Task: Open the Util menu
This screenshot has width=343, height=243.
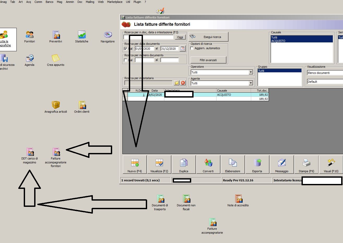Action: coord(128,2)
